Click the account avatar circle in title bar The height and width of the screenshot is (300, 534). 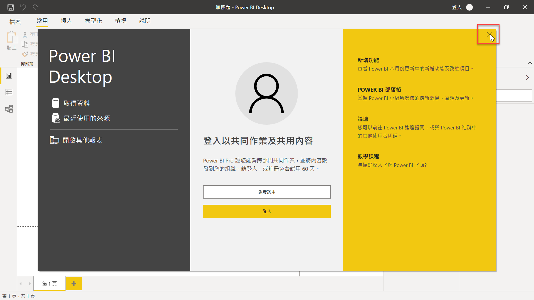(x=469, y=7)
